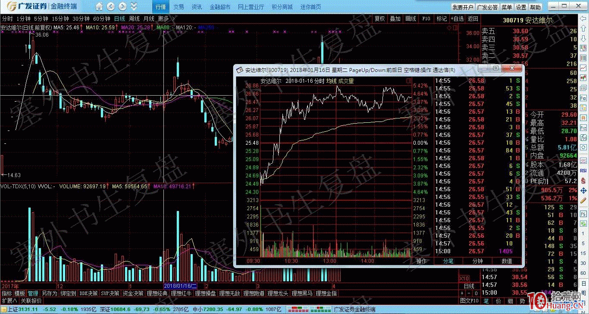Click 我要开户 button
589x314 pixels.
pos(463,7)
